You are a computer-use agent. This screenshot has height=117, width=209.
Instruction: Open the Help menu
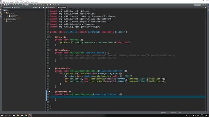pos(36,3)
